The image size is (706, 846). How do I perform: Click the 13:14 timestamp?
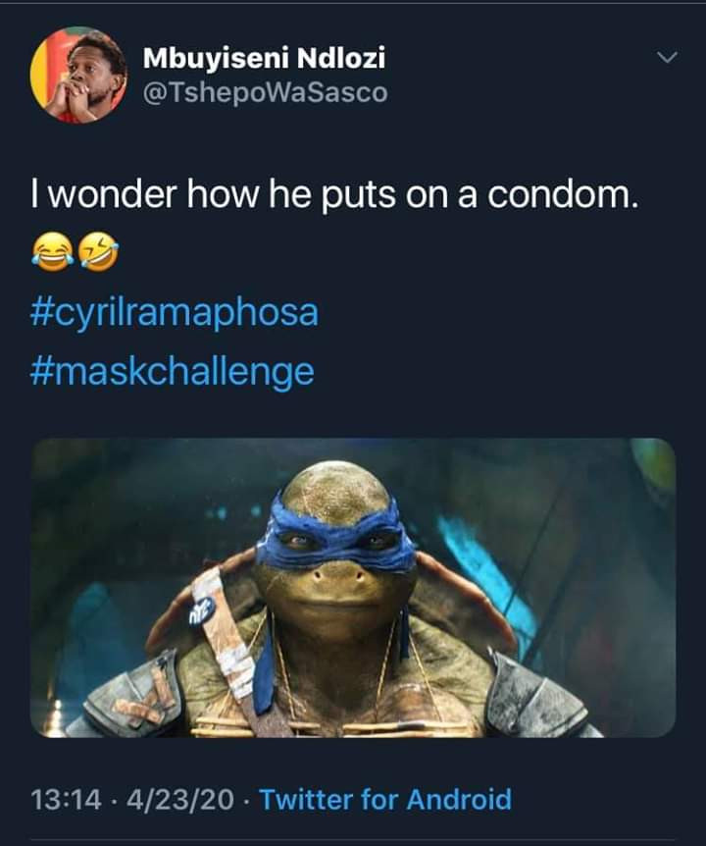click(67, 800)
